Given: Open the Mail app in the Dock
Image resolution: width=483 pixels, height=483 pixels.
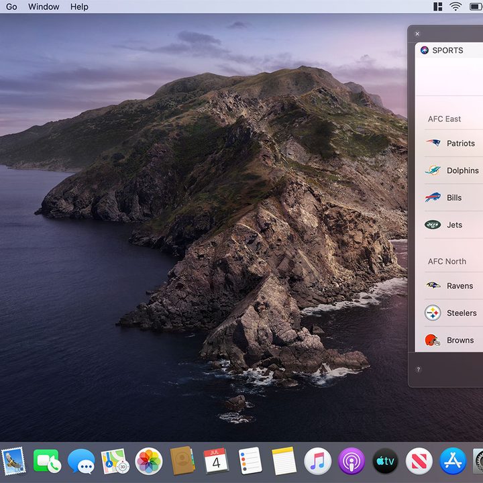Looking at the screenshot, I should pyautogui.click(x=13, y=461).
